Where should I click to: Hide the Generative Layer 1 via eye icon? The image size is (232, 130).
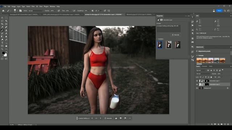(x=197, y=81)
